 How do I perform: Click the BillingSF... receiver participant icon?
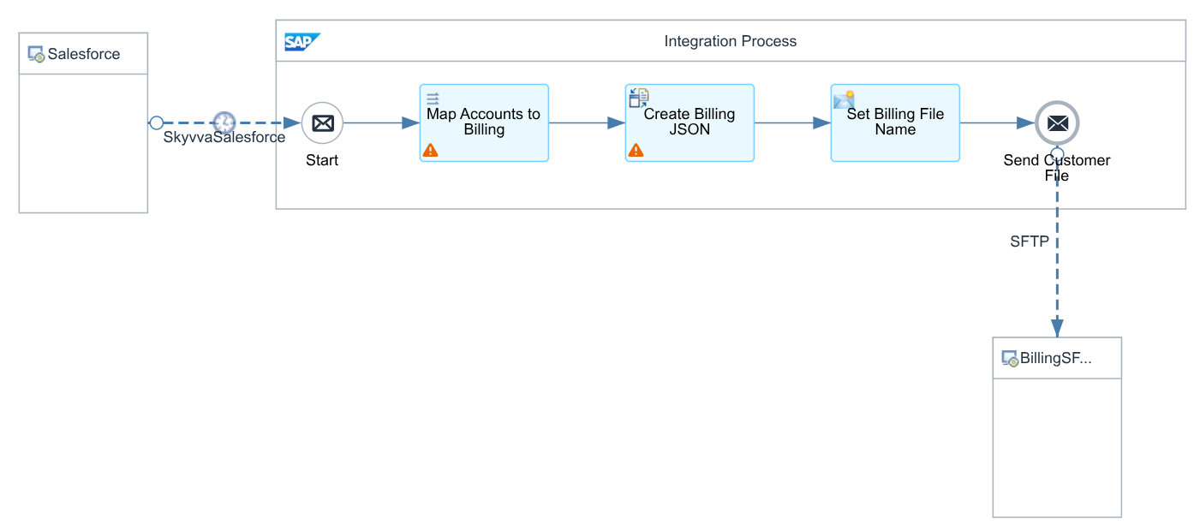point(1010,359)
